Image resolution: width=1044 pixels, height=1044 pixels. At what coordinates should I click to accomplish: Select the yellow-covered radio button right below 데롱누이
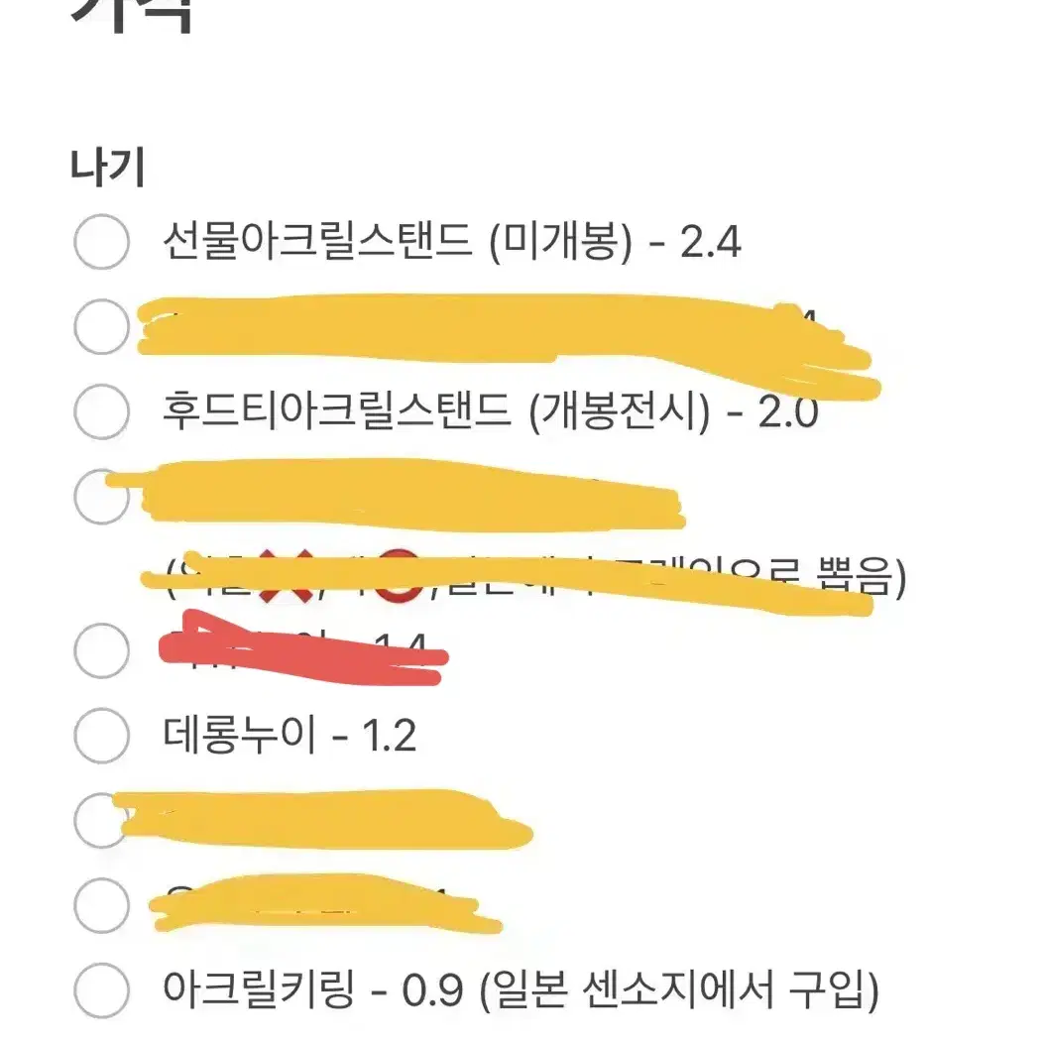[101, 820]
